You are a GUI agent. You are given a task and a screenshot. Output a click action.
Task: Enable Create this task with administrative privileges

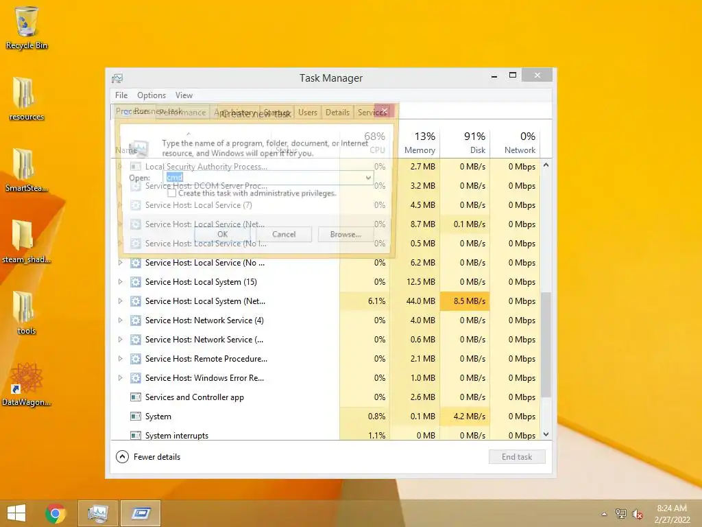pyautogui.click(x=171, y=193)
